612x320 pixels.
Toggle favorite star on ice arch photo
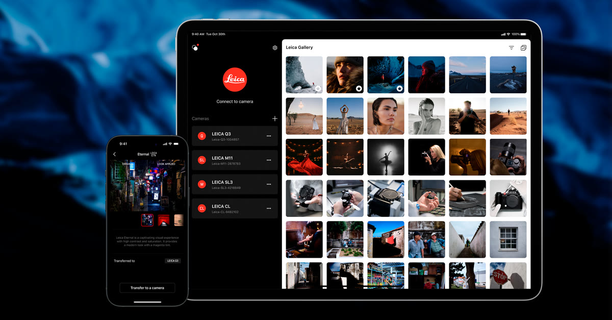pyautogui.click(x=318, y=88)
